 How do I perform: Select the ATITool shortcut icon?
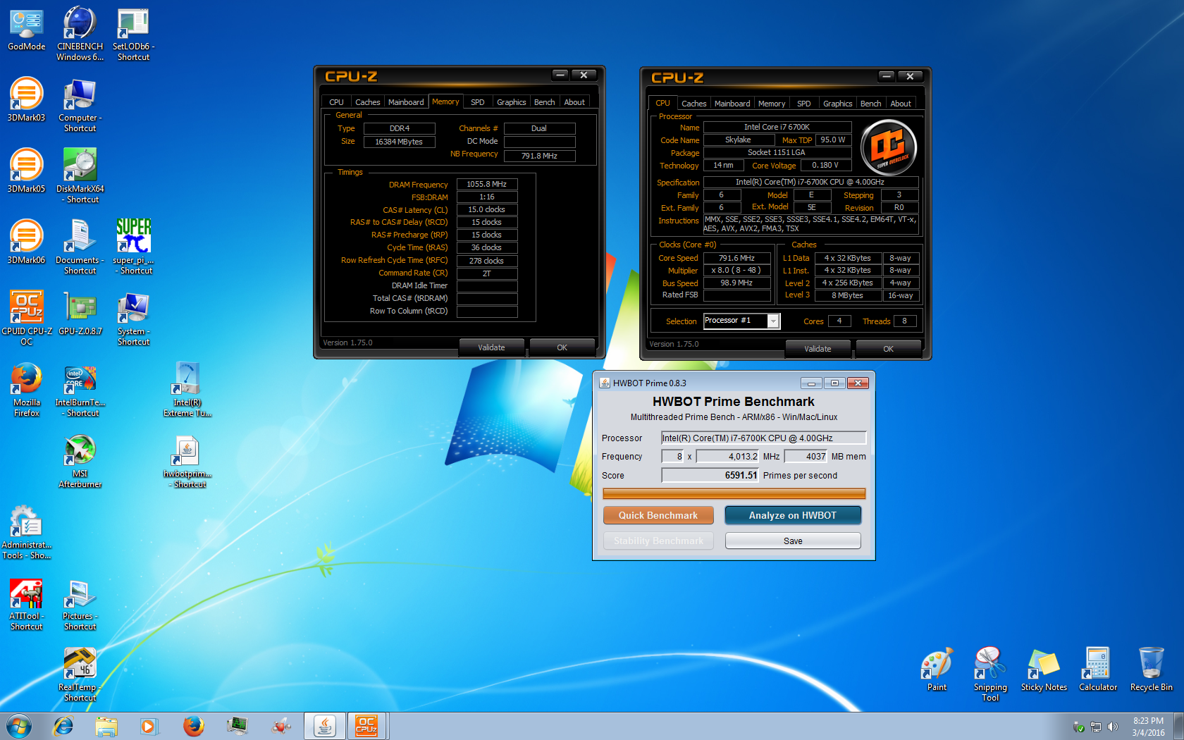[x=27, y=603]
